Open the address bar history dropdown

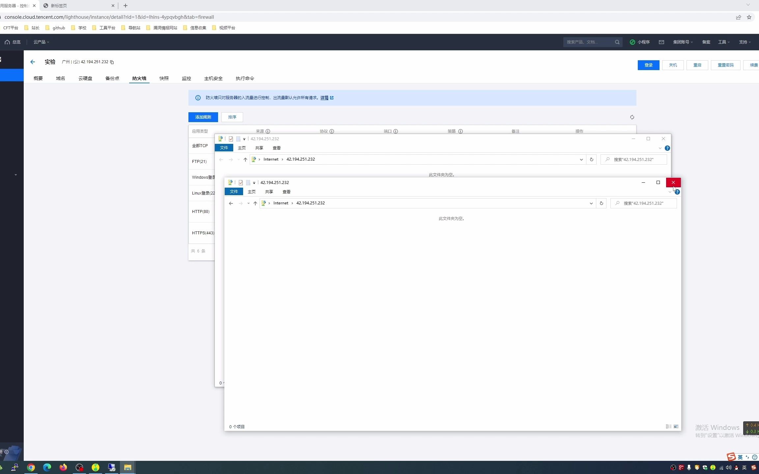pyautogui.click(x=591, y=203)
